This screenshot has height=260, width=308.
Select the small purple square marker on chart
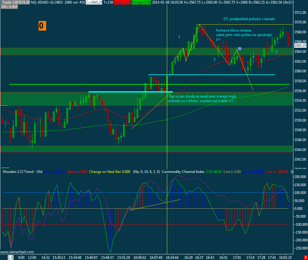[240, 49]
